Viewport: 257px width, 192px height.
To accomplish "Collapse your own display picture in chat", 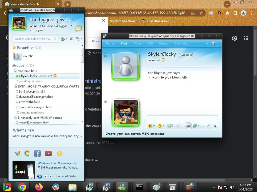I will [x=106, y=101].
